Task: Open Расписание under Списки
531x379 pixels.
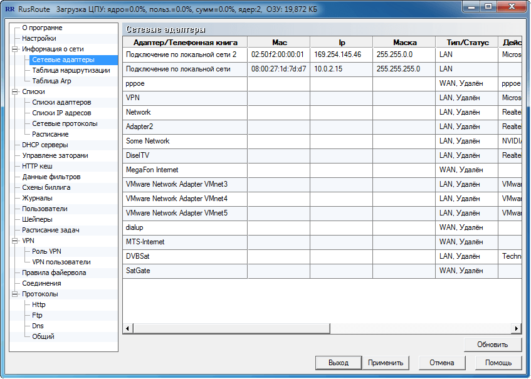Action: pyautogui.click(x=50, y=134)
